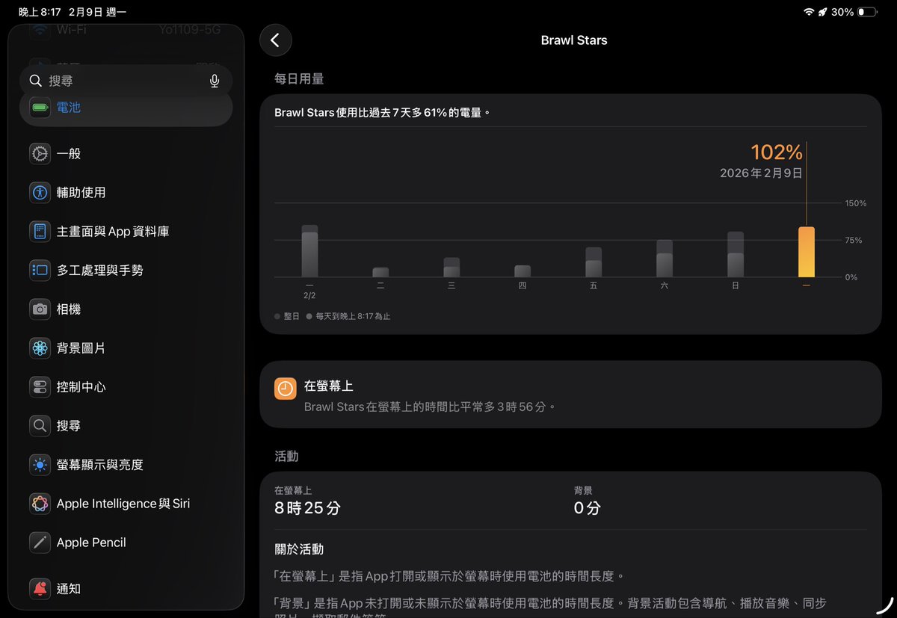Image resolution: width=897 pixels, height=618 pixels.
Task: Open 通知 settings
Action: point(126,589)
